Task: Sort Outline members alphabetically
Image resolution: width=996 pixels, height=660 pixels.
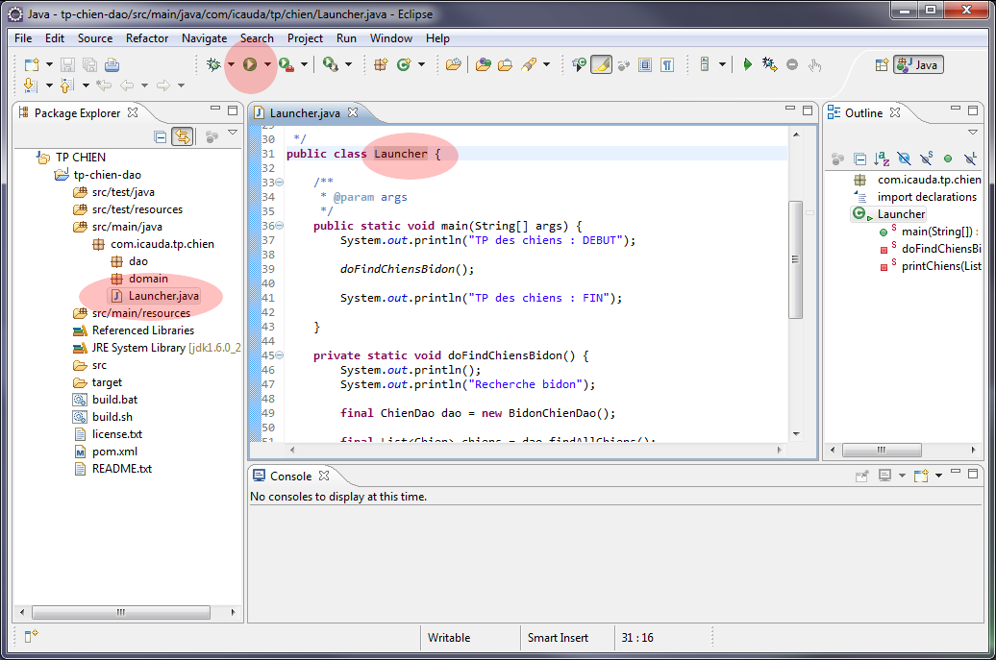Action: pyautogui.click(x=882, y=159)
